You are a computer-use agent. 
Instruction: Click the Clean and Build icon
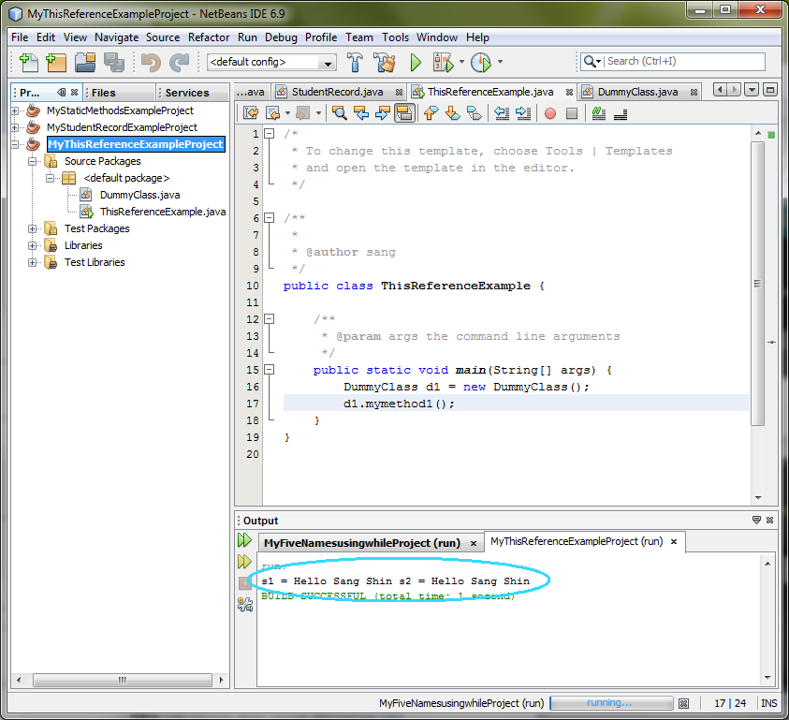pyautogui.click(x=385, y=62)
